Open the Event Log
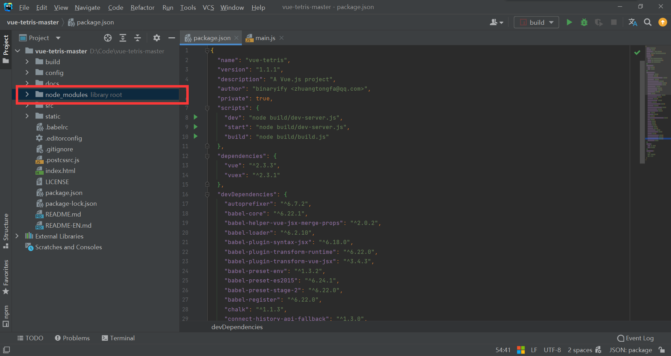The image size is (671, 356). (x=635, y=338)
